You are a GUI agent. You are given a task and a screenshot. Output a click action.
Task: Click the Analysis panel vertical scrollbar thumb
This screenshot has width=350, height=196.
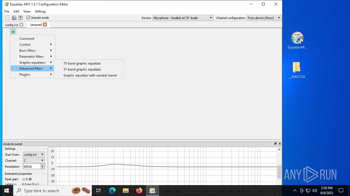point(279,172)
